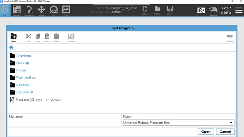Minimize the VNC Viewer window
The width and height of the screenshot is (244, 137).
click(223, 1)
